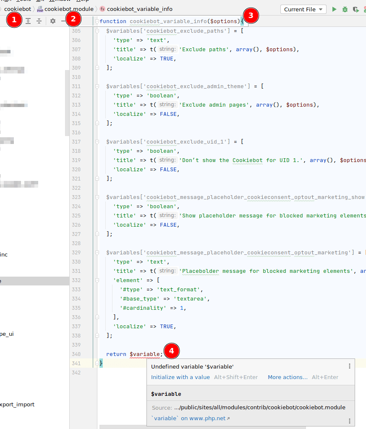This screenshot has height=429, width=366.
Task: Click 'Exclude paths' string on line 307
Action: (x=204, y=49)
